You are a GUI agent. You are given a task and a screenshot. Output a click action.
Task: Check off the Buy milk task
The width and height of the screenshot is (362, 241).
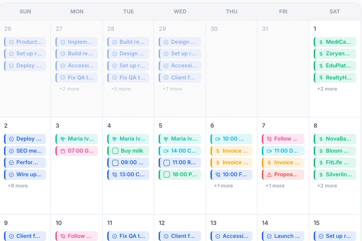(x=115, y=151)
